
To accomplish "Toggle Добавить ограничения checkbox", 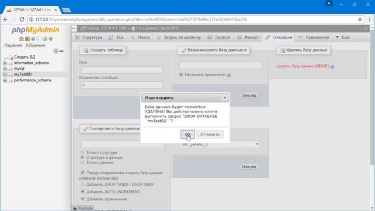I will tap(83, 199).
